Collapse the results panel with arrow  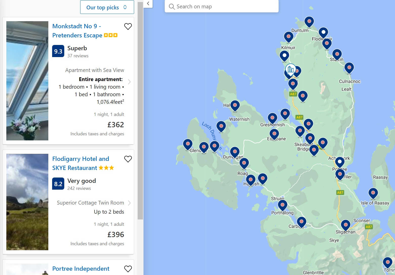coord(148,4)
